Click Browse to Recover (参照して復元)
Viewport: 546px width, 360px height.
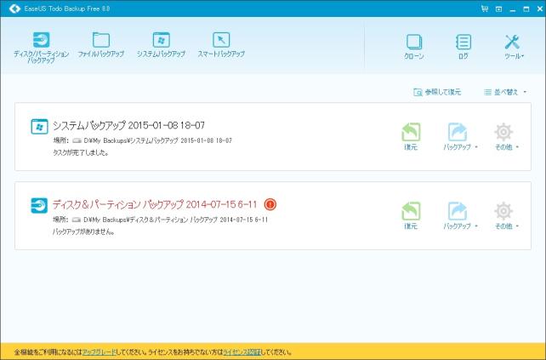coord(437,92)
